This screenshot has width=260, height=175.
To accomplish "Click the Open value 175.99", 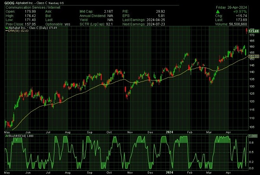I will tap(30, 11).
